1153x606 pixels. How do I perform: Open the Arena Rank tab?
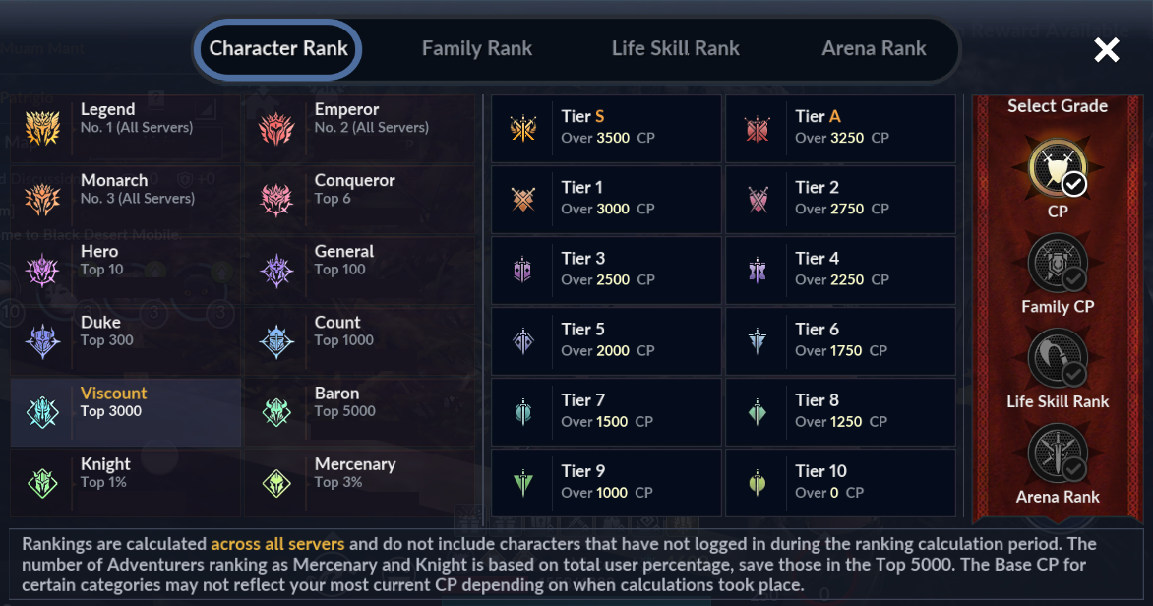[x=874, y=48]
